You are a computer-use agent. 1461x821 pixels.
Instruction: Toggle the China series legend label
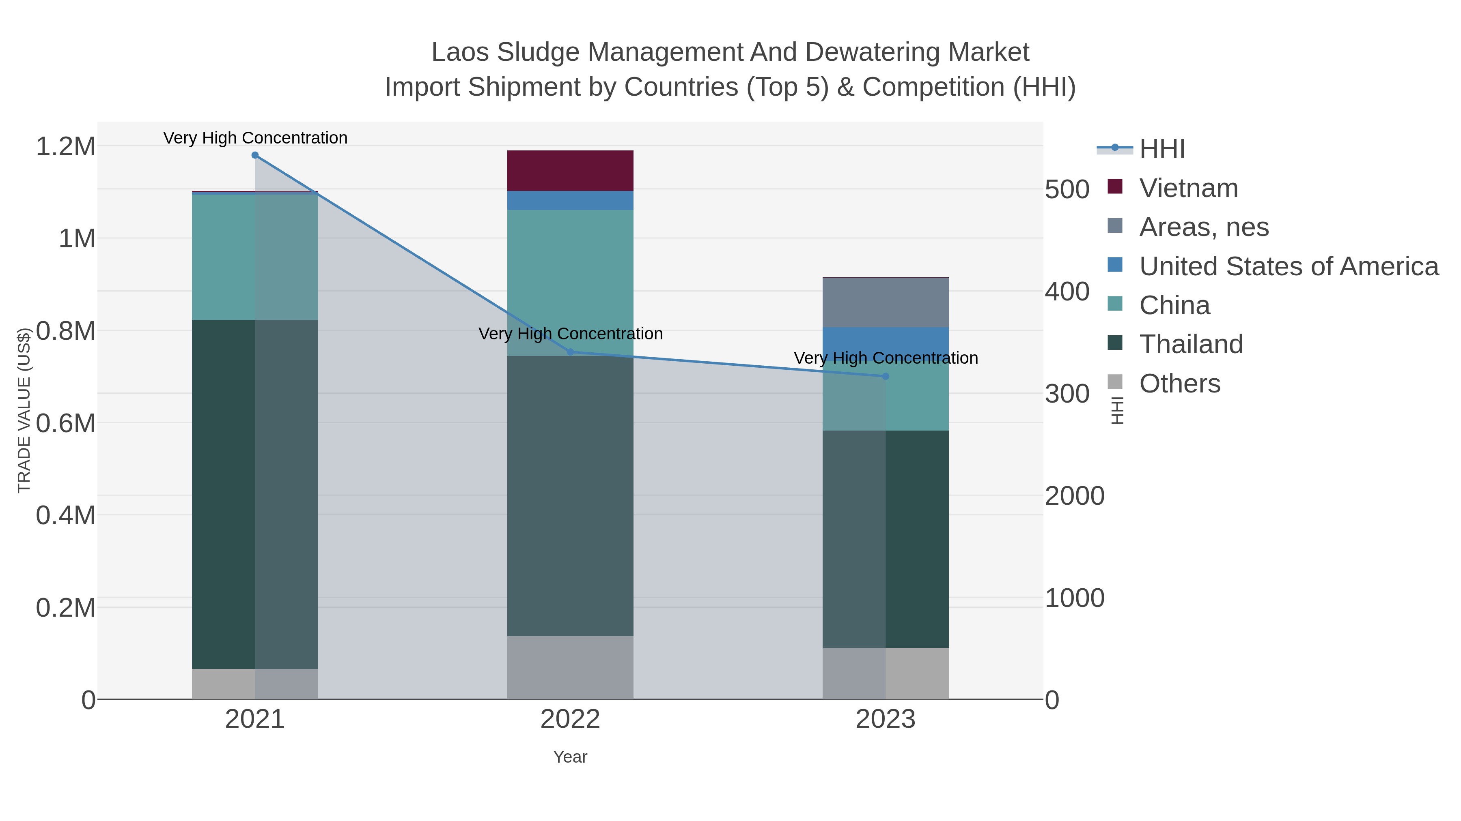point(1174,305)
